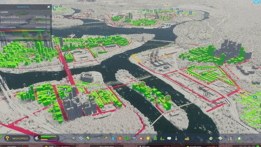The height and width of the screenshot is (147, 261).
Task: Open Communications speech bubble icon
Action: (169, 138)
